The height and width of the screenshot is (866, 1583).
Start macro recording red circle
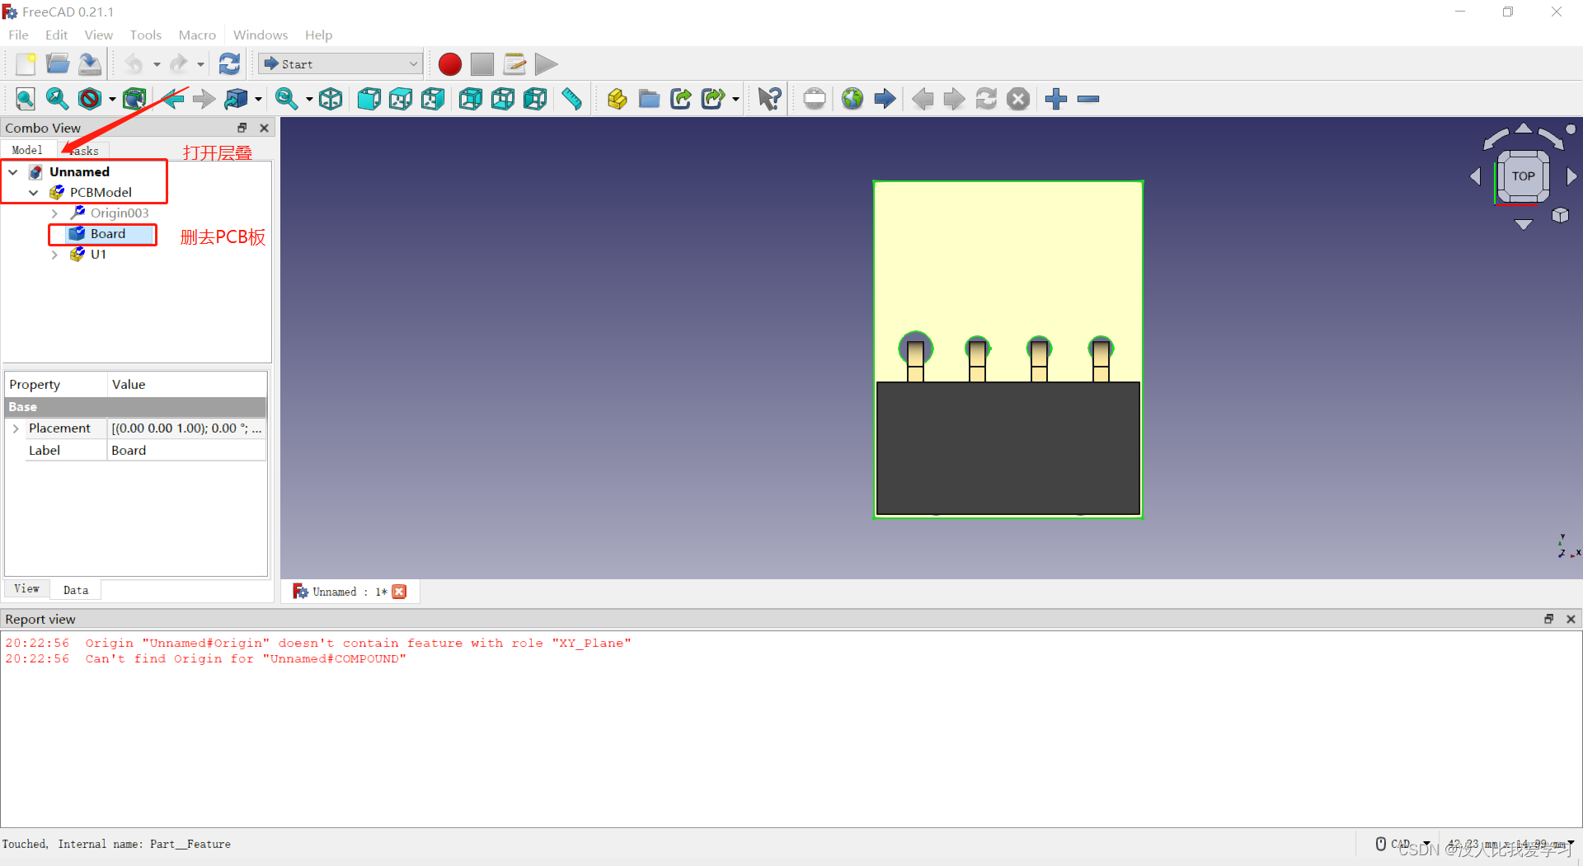(450, 64)
